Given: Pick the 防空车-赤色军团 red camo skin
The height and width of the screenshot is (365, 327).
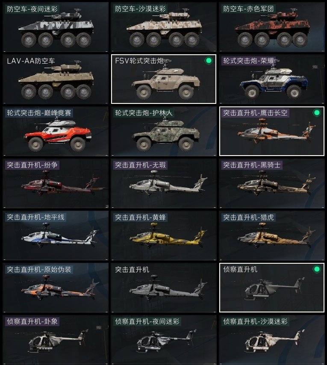Looking at the screenshot, I should (272, 27).
